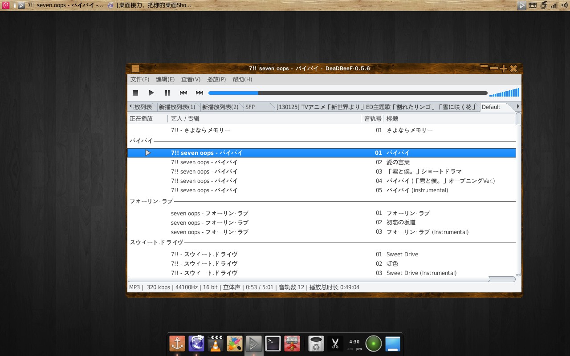Screen dimensions: 570x356
Task: Select track 03 Sweet Drive (Instrumental)
Action: click(x=322, y=273)
